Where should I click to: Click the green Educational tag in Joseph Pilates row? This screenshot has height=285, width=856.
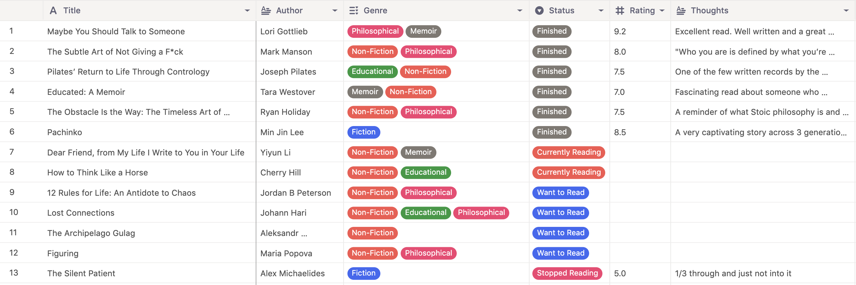point(372,71)
